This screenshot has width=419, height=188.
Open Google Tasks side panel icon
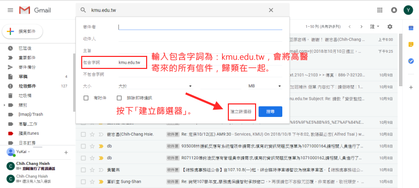(411, 61)
